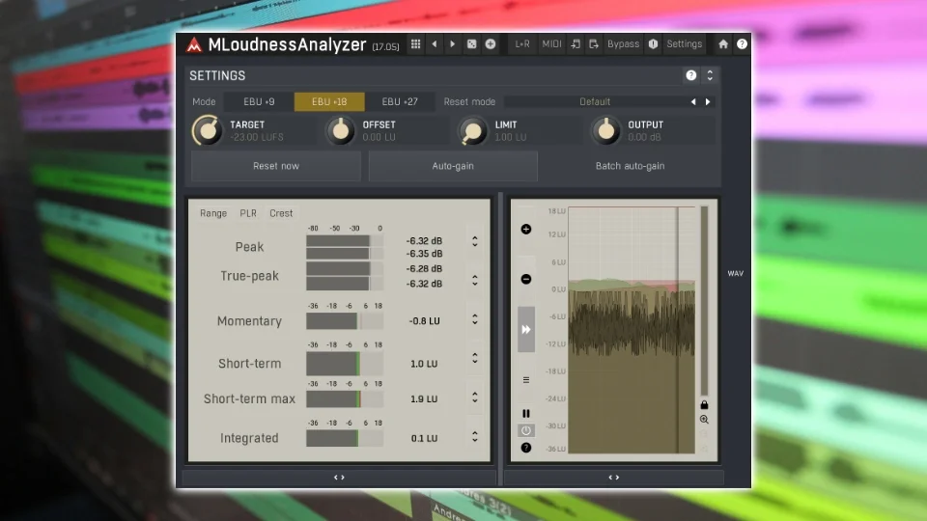927x521 pixels.
Task: Click the graph panel bottom arrows
Action: 614,478
